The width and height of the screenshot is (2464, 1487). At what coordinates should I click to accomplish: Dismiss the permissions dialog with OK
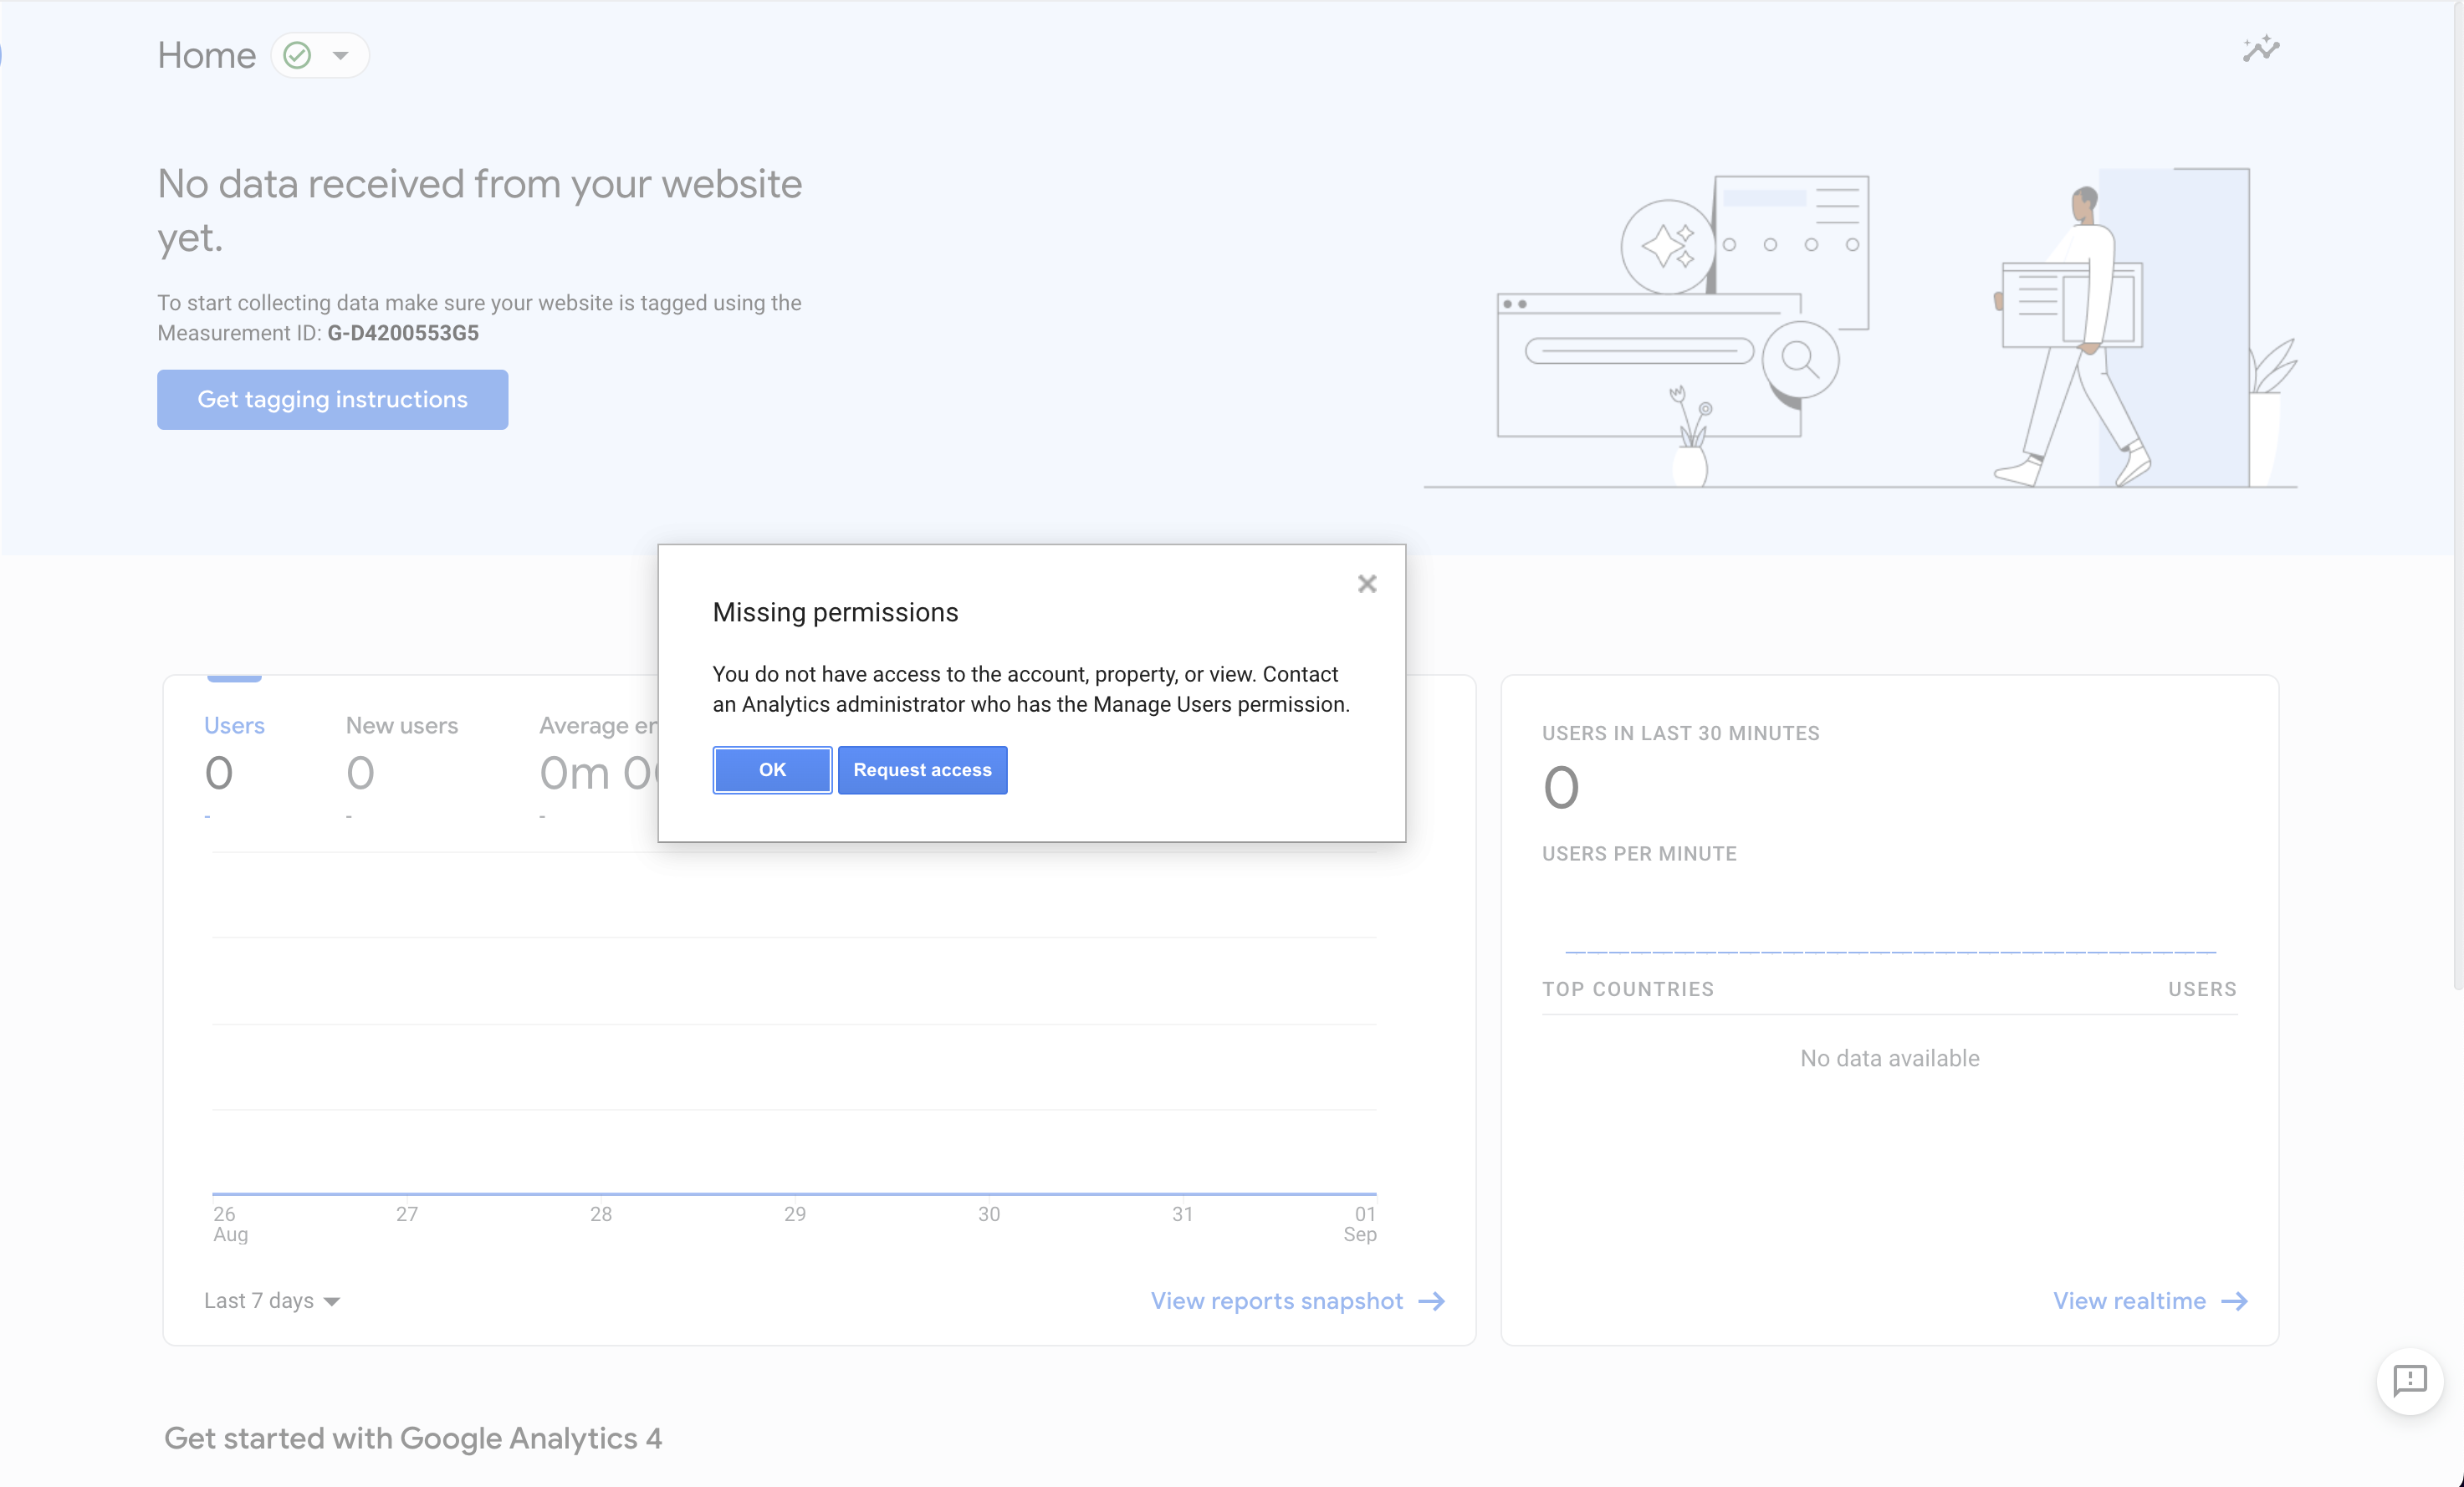[x=771, y=770]
